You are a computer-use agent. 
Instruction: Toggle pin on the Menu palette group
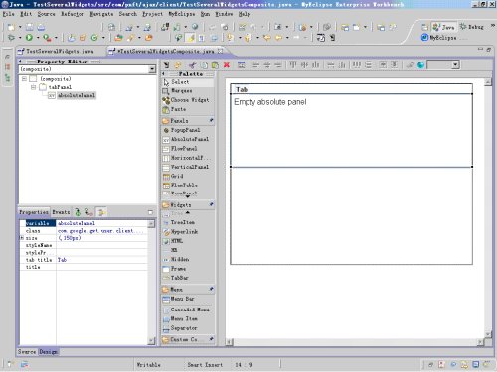(x=211, y=289)
